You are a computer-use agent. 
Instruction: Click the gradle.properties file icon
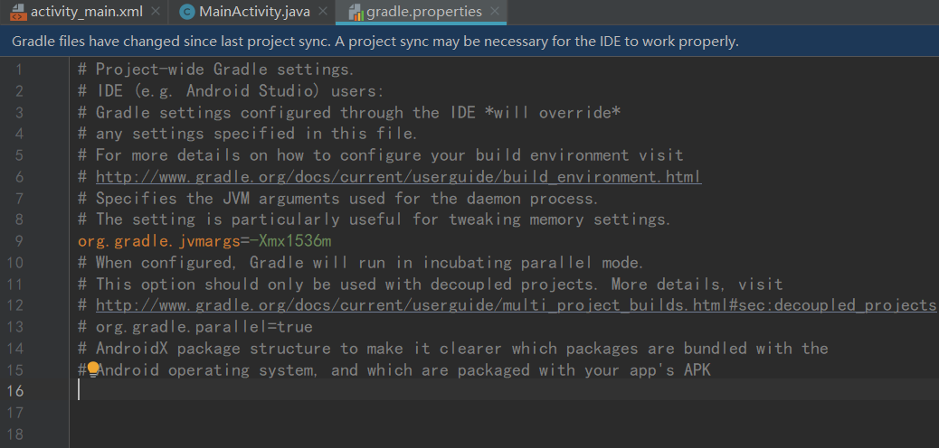[356, 12]
